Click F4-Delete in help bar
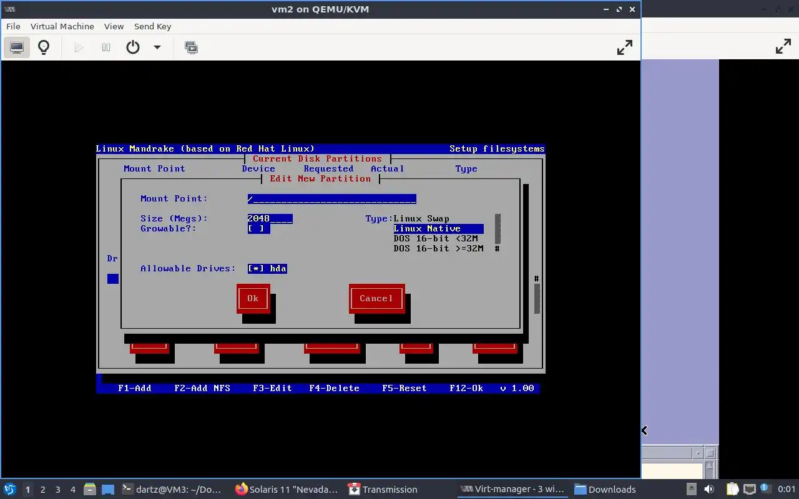 (335, 388)
